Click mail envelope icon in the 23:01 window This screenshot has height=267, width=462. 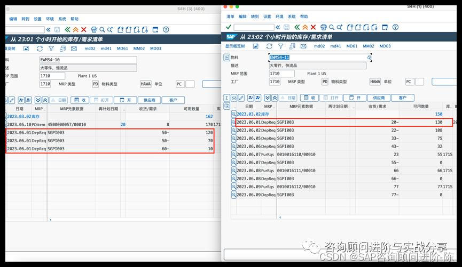(x=74, y=48)
